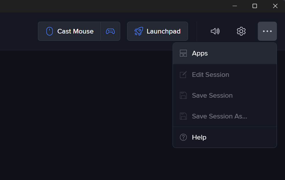This screenshot has width=285, height=180.
Task: Click the Save Session As floppy icon
Action: click(x=183, y=116)
